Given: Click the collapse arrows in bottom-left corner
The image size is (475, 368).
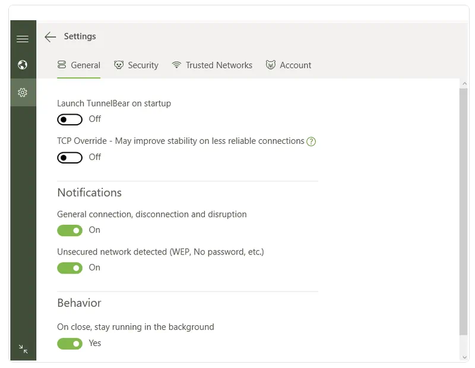Looking at the screenshot, I should tap(23, 349).
